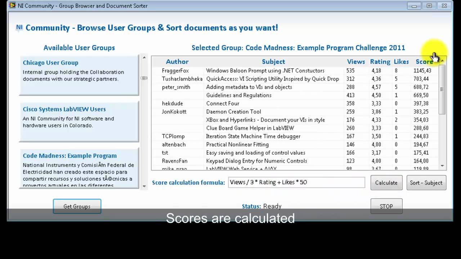Click the Views column header
The width and height of the screenshot is (461, 259).
pos(356,62)
